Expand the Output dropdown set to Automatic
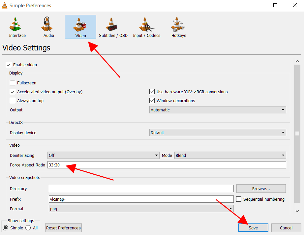The height and width of the screenshot is (235, 304). point(218,110)
